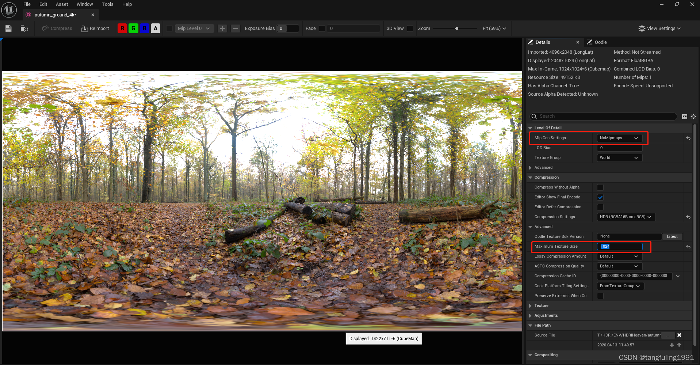Browse source file with ellipsis button
Screen dimensions: 700x365
pyautogui.click(x=668, y=335)
